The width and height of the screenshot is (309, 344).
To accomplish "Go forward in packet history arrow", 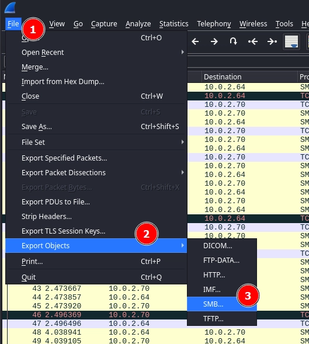I will coord(214,41).
